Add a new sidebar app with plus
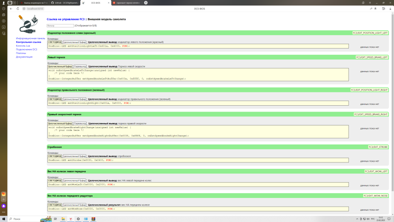This screenshot has height=222, width=394. (4, 200)
